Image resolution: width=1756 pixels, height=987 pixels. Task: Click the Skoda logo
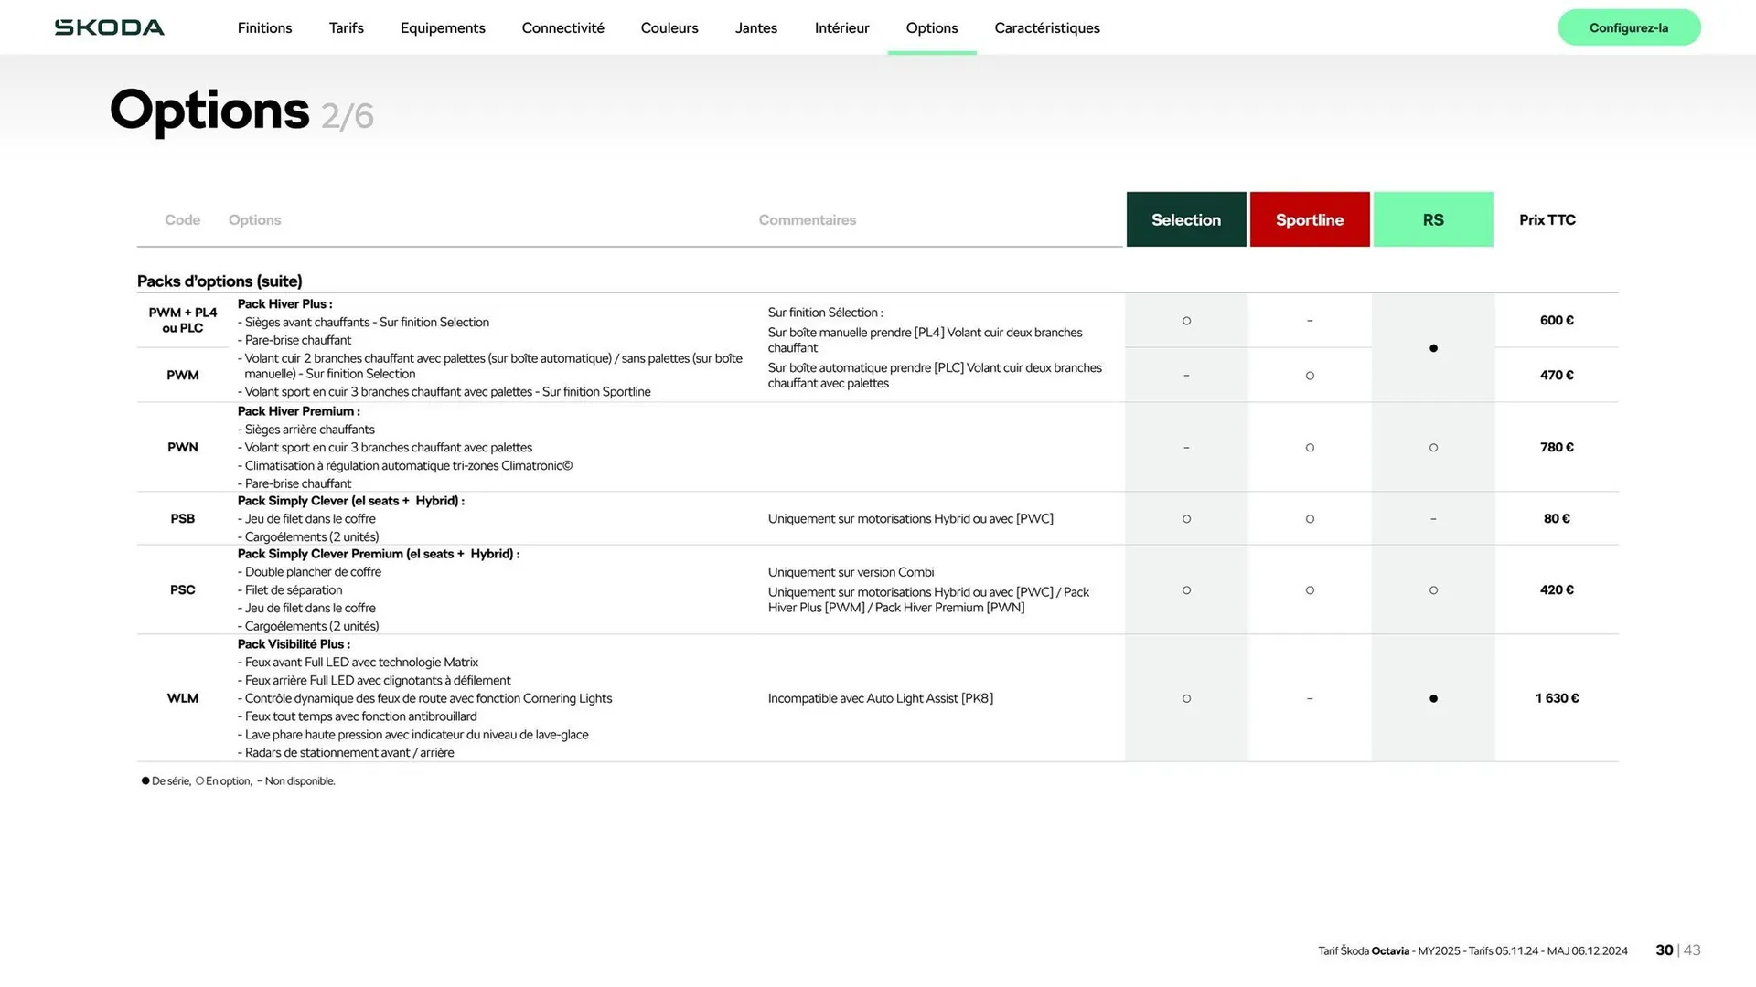point(110,27)
